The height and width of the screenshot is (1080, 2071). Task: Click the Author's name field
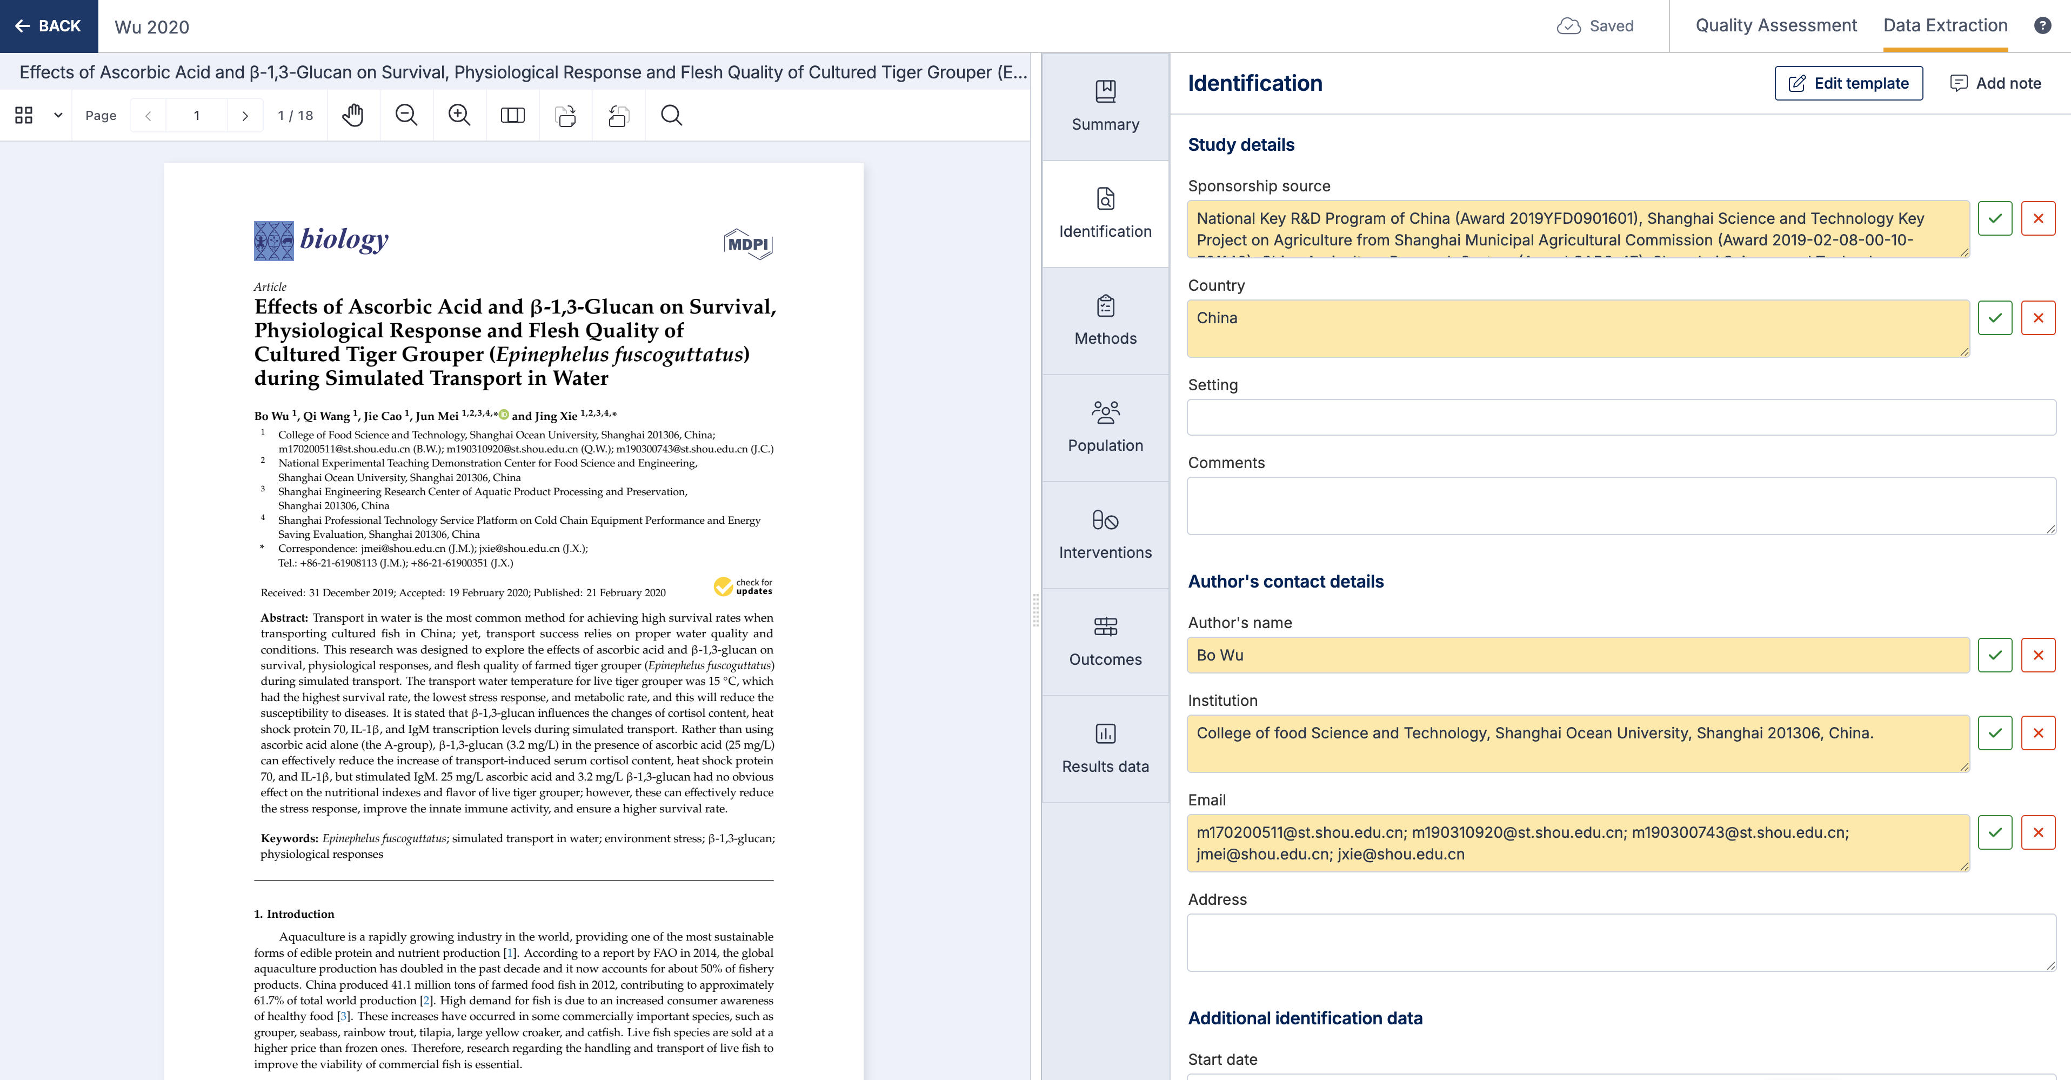click(1578, 655)
